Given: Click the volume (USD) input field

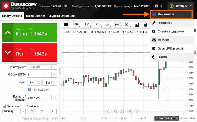Looking at the screenshot, I should [39, 75].
